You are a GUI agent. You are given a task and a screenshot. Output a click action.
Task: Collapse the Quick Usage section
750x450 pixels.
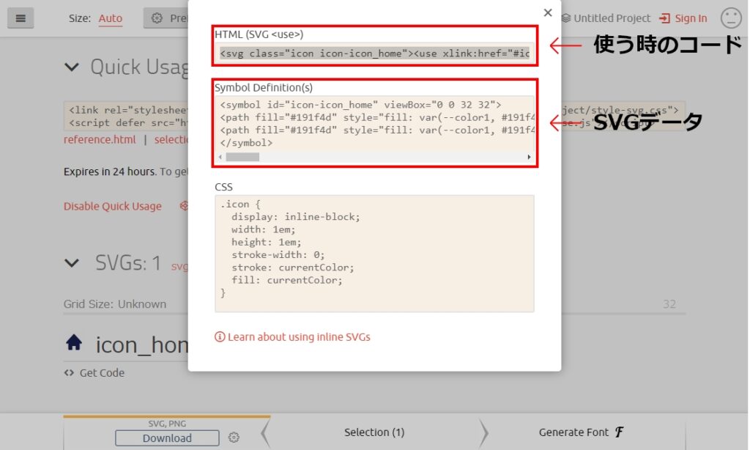point(72,67)
